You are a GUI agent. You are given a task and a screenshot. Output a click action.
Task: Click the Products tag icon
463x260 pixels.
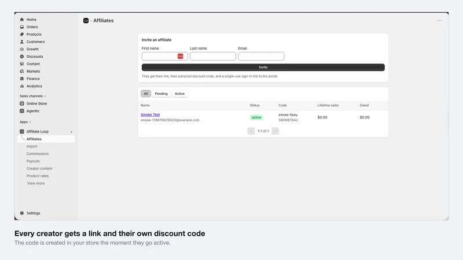pyautogui.click(x=22, y=34)
